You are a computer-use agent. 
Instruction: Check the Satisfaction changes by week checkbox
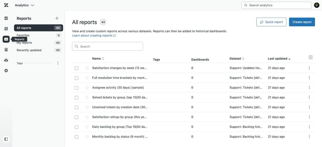77,68
